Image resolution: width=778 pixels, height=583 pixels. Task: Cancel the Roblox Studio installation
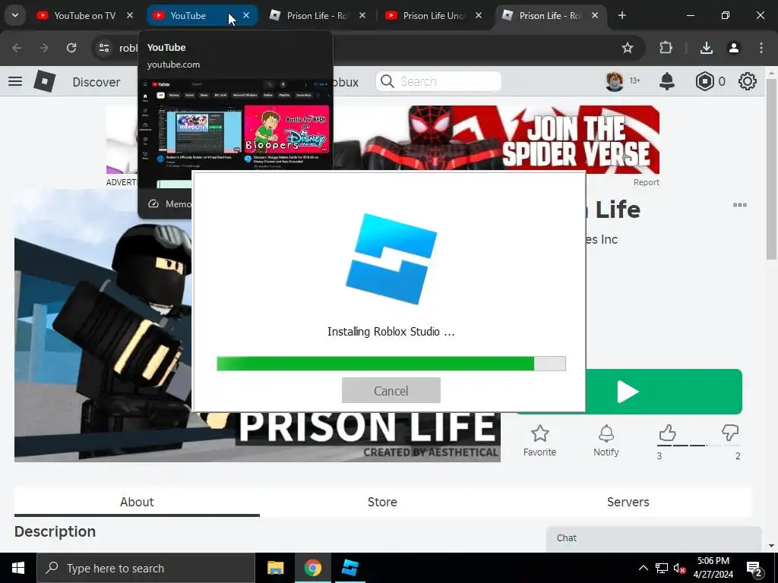tap(391, 391)
